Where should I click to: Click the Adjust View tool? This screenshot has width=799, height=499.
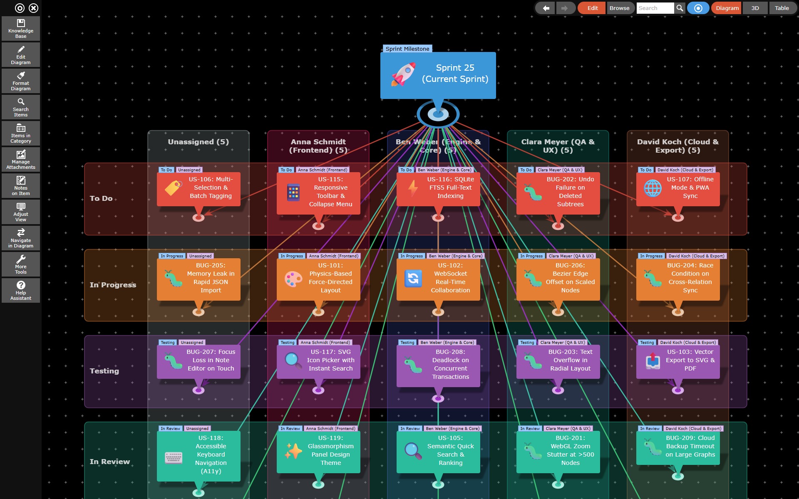tap(21, 212)
